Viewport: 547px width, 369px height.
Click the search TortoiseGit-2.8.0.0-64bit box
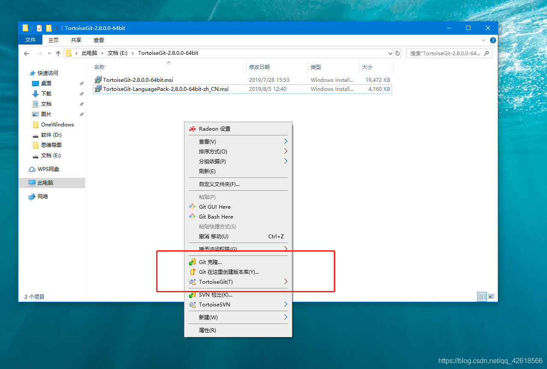tap(449, 54)
